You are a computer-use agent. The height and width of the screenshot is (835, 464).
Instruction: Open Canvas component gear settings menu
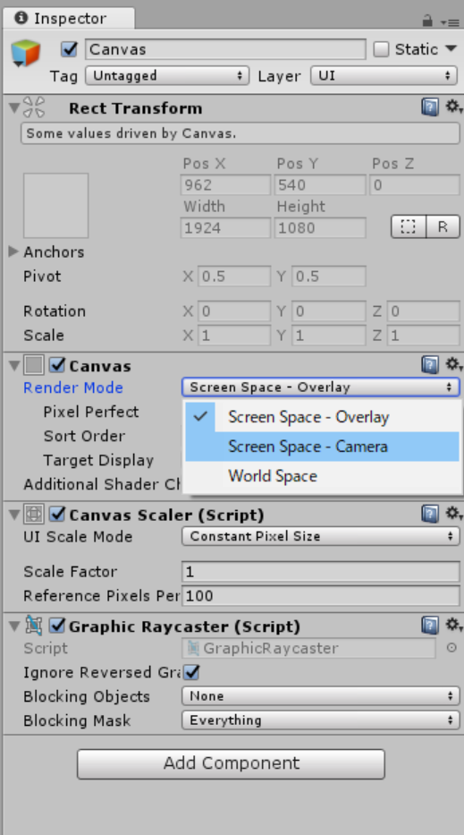[453, 364]
